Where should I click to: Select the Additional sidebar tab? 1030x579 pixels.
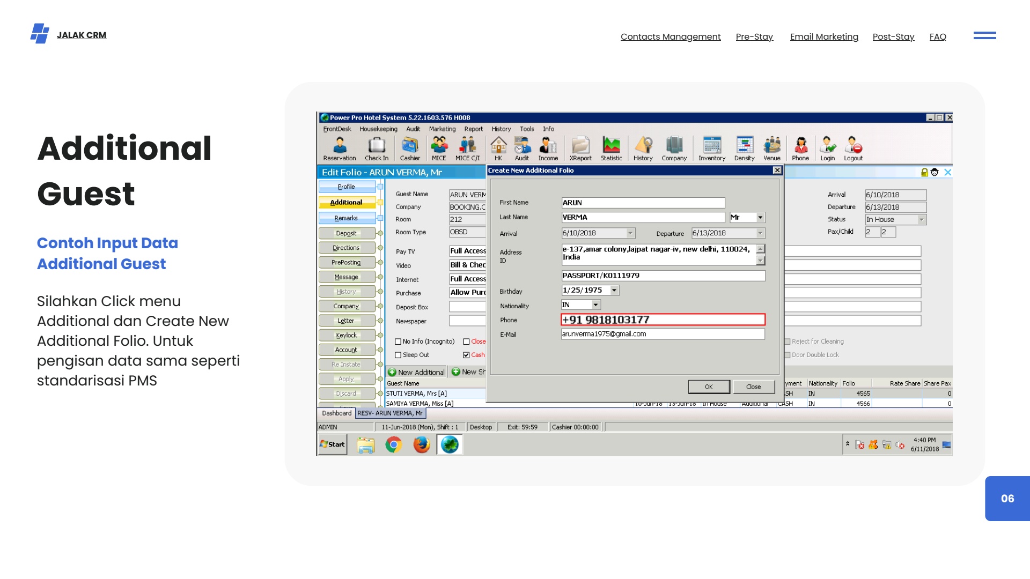(347, 202)
